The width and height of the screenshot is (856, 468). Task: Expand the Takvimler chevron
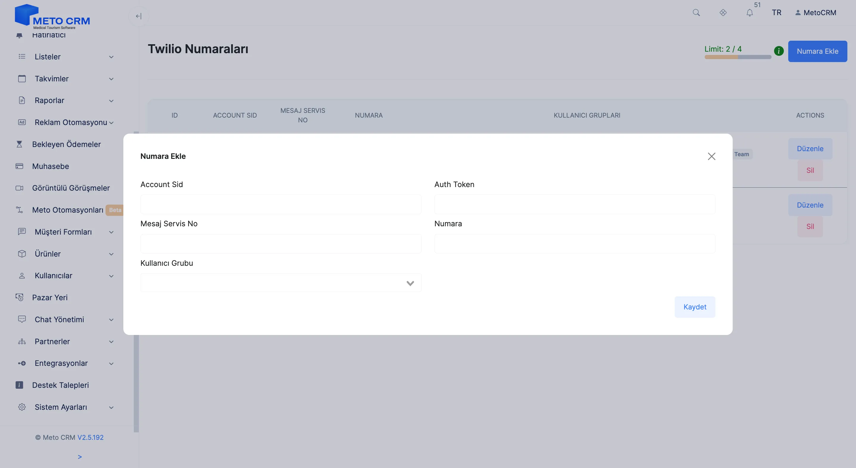coord(111,79)
